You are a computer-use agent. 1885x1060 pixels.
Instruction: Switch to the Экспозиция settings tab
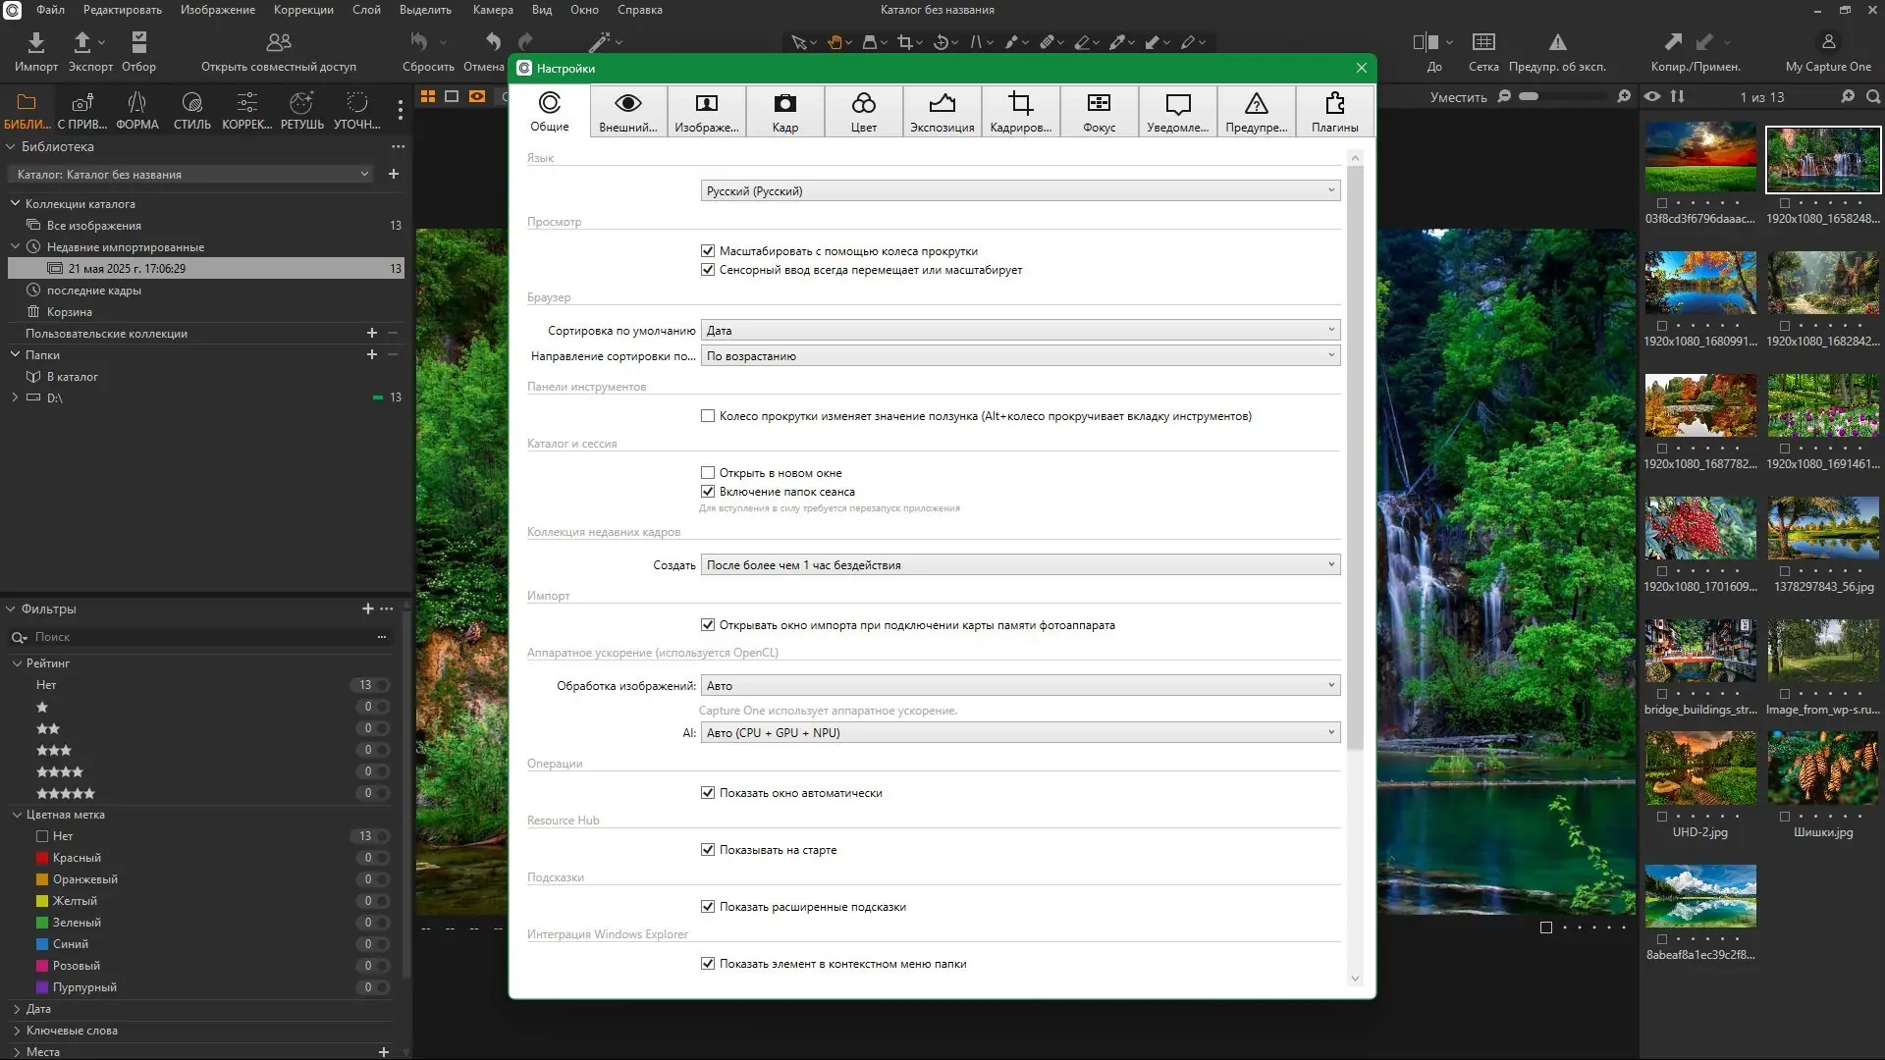(942, 111)
